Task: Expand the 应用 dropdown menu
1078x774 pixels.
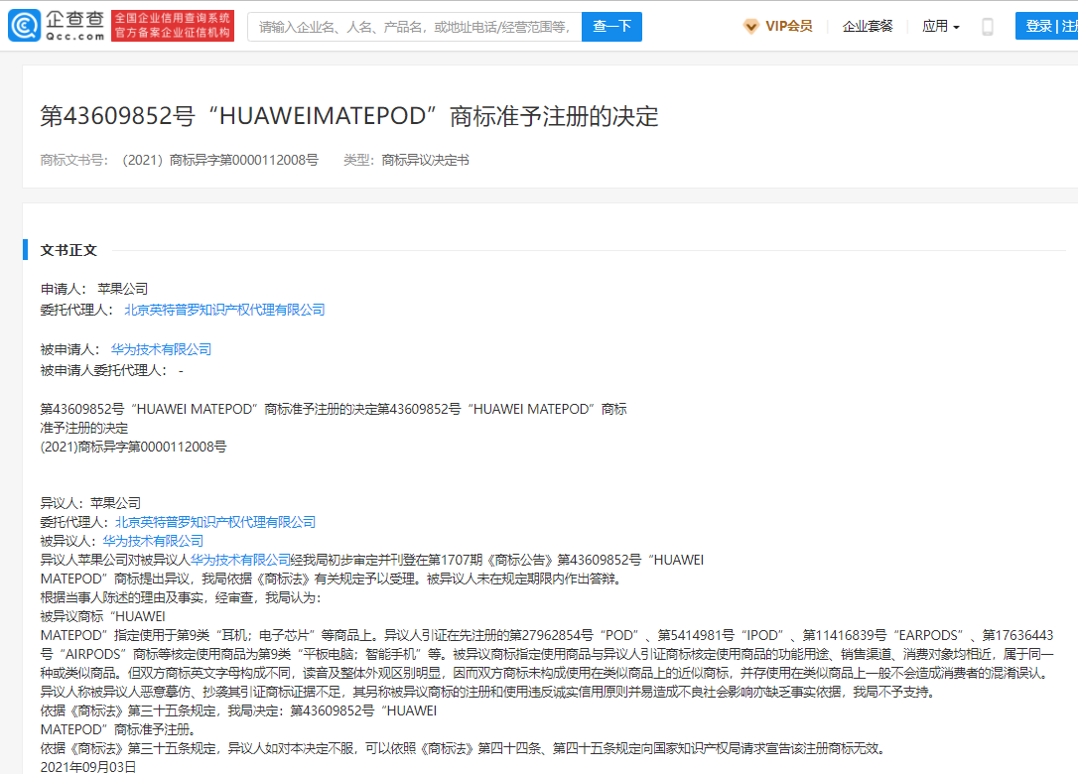Action: click(940, 26)
